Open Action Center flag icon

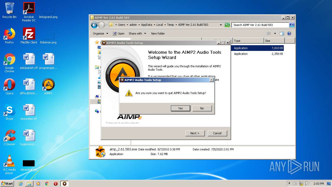[x=307, y=184]
